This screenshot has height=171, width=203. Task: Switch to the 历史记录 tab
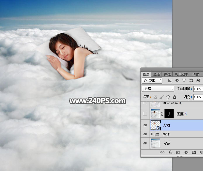(x=181, y=74)
